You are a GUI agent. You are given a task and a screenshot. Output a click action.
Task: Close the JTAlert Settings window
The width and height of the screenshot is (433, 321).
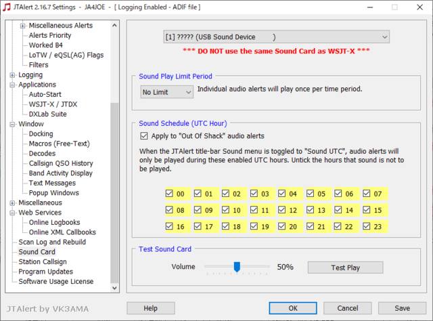coord(419,7)
